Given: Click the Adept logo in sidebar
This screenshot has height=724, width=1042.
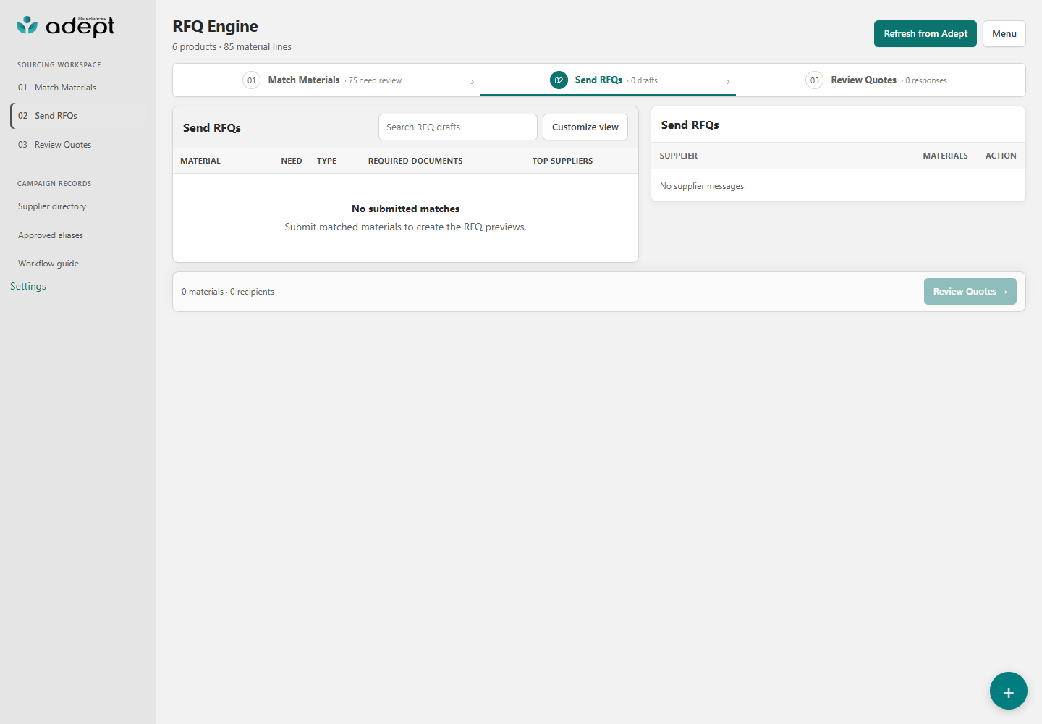Looking at the screenshot, I should point(65,26).
